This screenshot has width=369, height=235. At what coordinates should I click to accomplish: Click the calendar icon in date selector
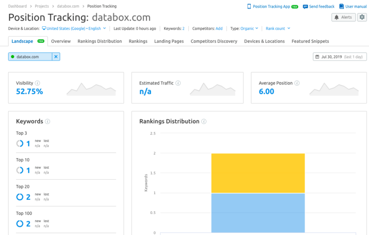tap(317, 57)
